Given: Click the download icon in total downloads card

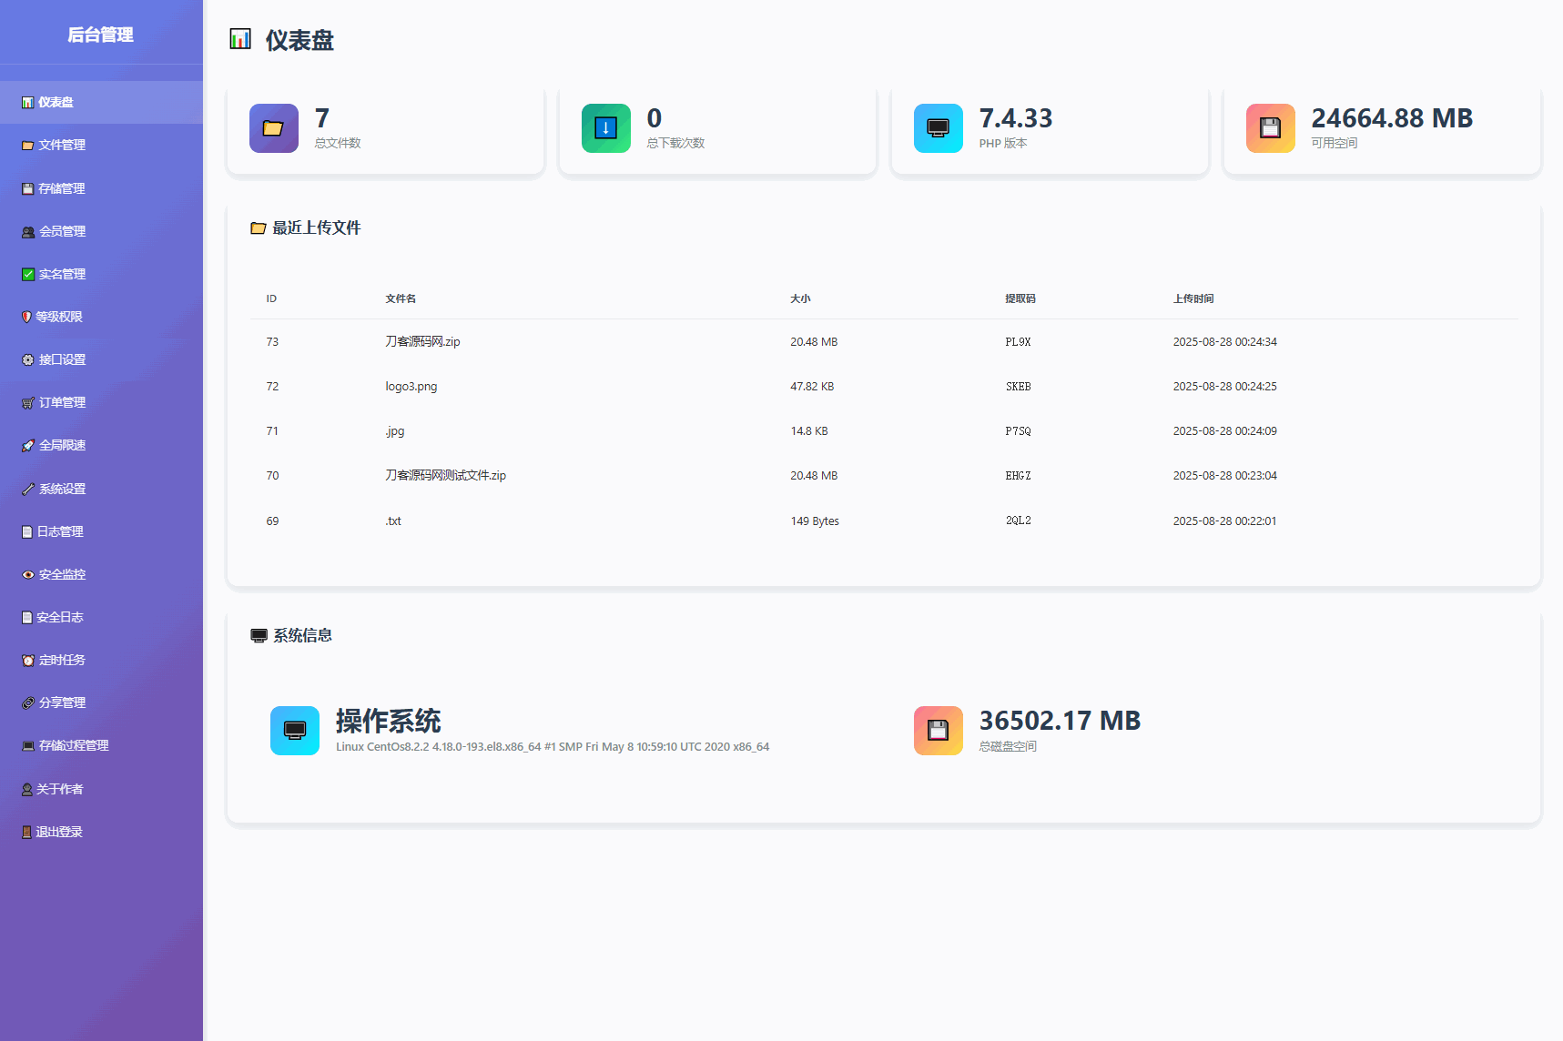Looking at the screenshot, I should pos(605,128).
